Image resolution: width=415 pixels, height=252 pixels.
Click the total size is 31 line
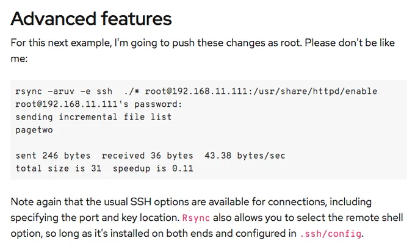[x=104, y=168]
